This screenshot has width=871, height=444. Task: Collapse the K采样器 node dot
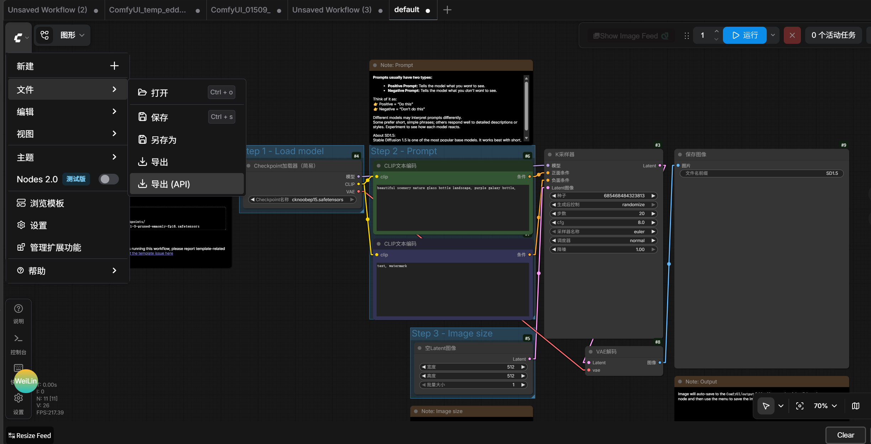point(550,155)
